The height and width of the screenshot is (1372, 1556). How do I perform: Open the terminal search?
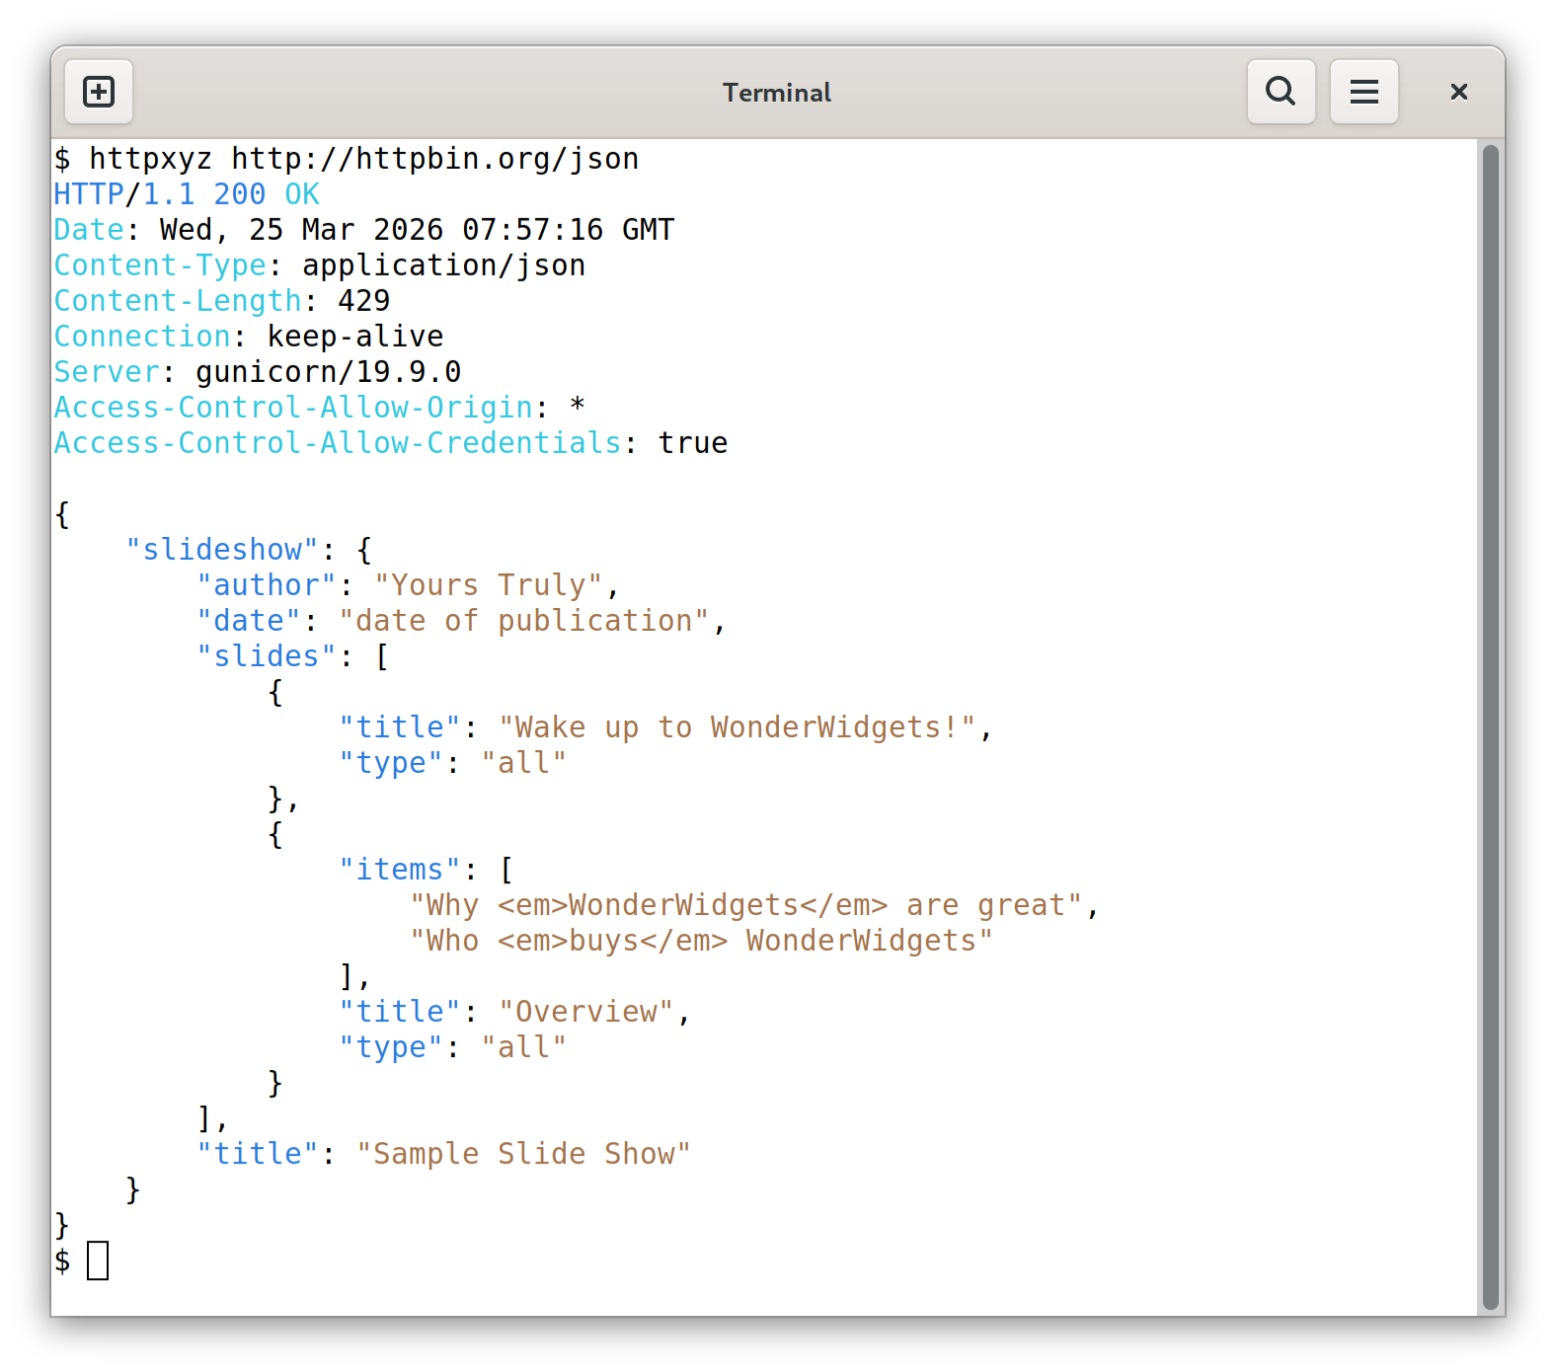[x=1281, y=92]
